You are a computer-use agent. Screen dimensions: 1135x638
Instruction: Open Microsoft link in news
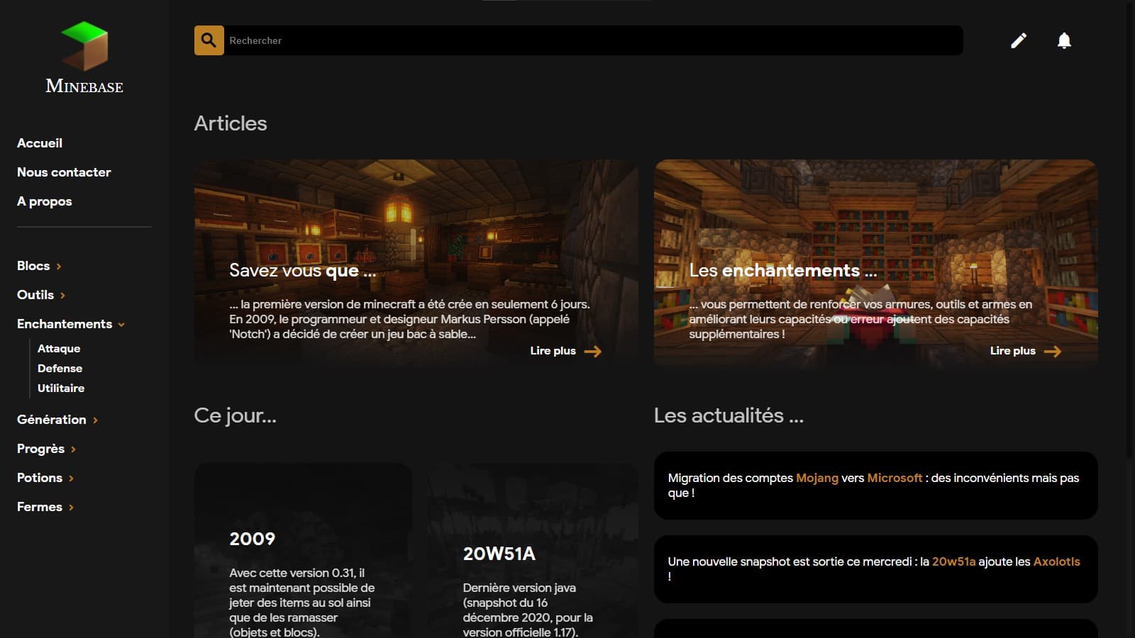click(895, 478)
